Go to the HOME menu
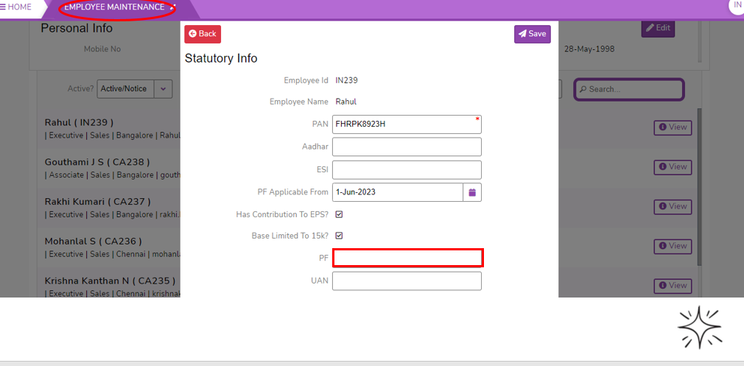Screen dimensions: 744x366 tap(20, 7)
